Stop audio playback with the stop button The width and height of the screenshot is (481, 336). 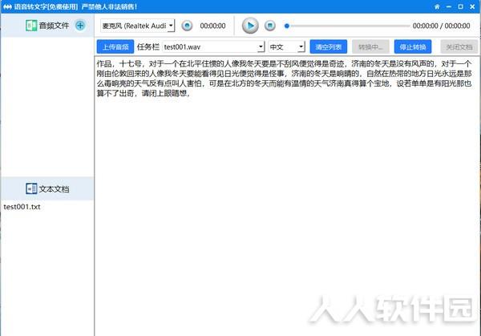(x=270, y=26)
